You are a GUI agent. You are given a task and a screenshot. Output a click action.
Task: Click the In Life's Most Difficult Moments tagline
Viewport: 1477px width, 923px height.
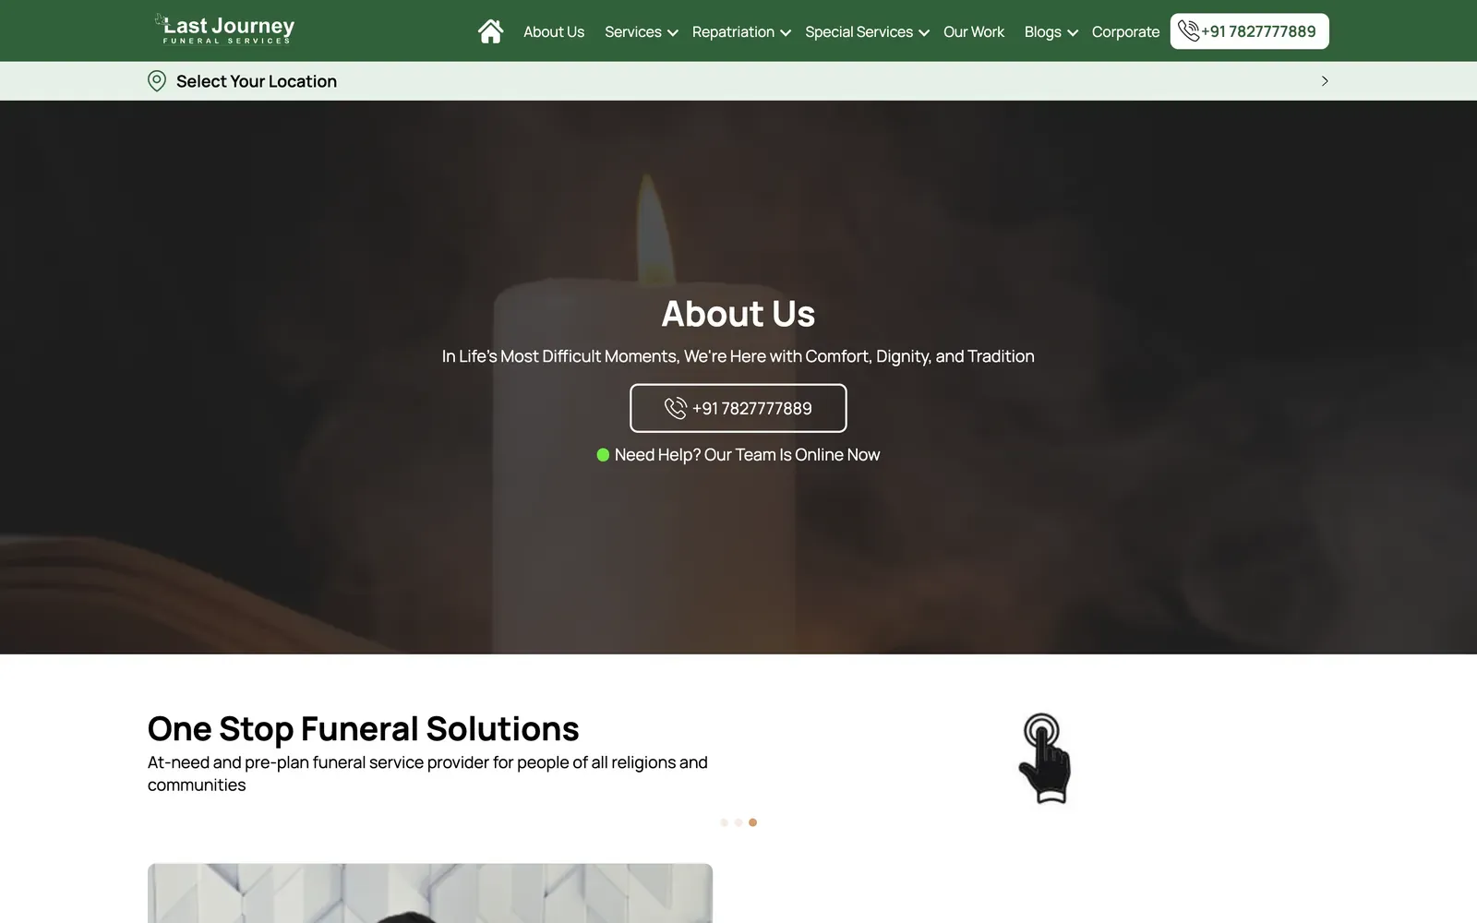(738, 356)
